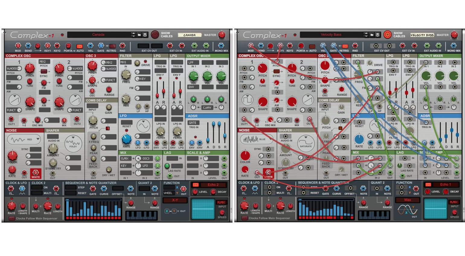Click the GATE jack in Canada instance
Screen dimensions: 465x256
click(x=101, y=46)
